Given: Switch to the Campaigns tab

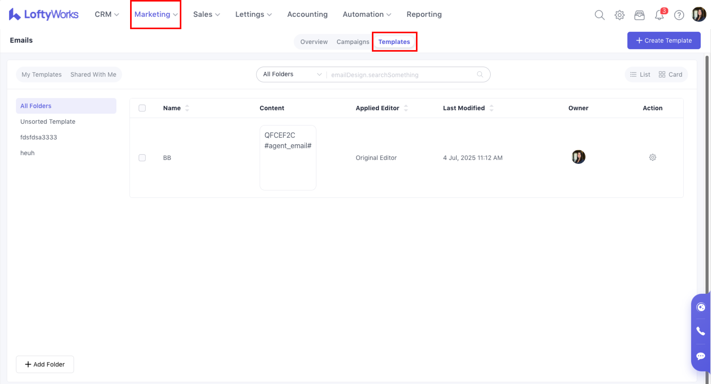Looking at the screenshot, I should click(x=352, y=42).
